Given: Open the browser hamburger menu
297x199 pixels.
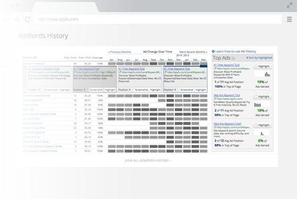Looking at the screenshot, I should pos(289,19).
